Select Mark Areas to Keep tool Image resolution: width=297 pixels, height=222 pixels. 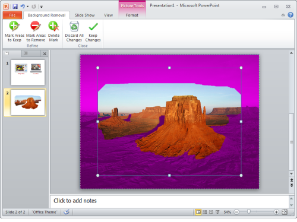pos(14,31)
